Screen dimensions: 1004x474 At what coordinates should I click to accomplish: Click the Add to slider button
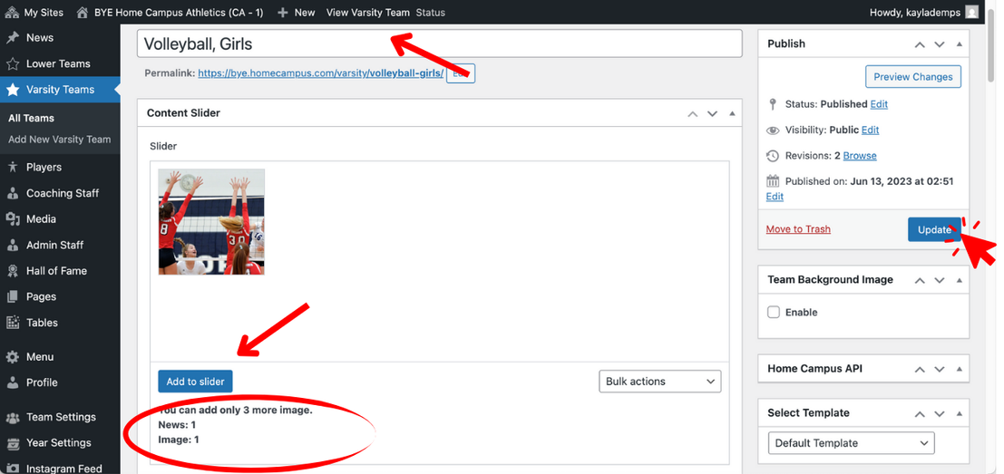point(195,382)
